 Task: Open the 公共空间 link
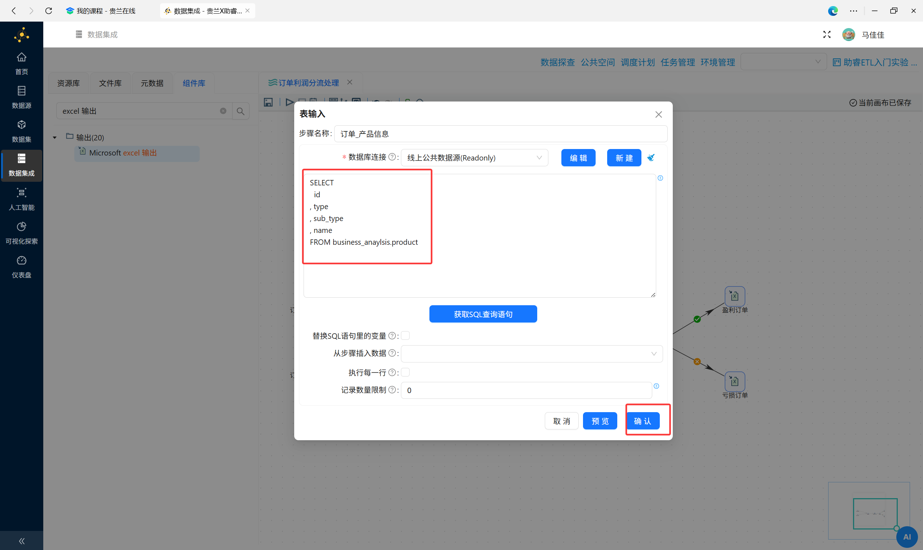coord(597,62)
